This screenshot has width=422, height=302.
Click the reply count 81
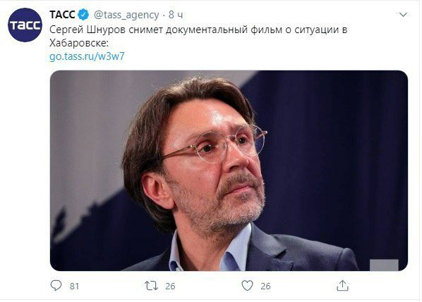[x=74, y=287]
